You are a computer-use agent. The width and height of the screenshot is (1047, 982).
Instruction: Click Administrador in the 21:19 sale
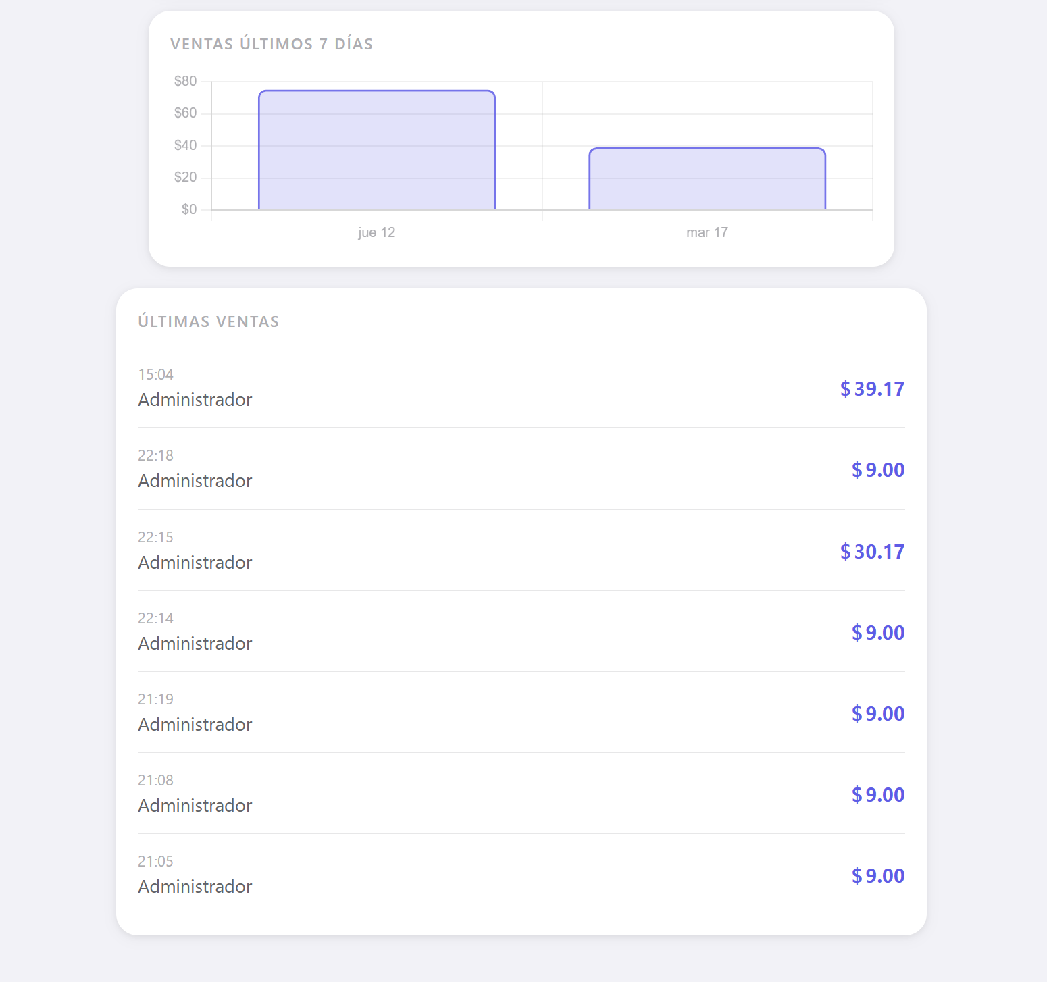pyautogui.click(x=195, y=725)
